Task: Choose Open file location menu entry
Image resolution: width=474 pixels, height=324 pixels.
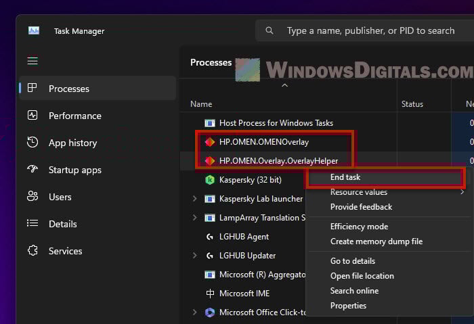Action: pyautogui.click(x=362, y=276)
